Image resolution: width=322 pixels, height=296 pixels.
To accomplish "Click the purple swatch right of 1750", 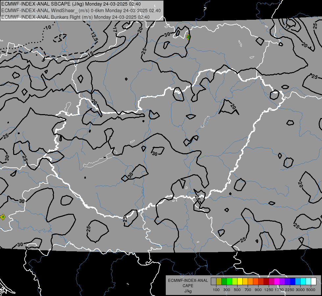I will coord(282,282).
